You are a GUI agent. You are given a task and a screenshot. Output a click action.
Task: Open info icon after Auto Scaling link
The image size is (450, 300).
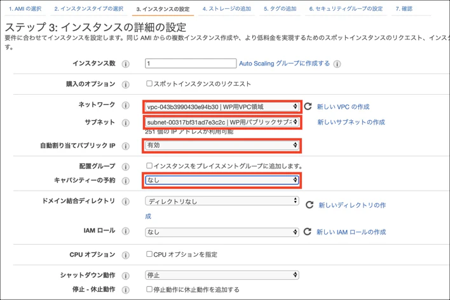click(337, 64)
